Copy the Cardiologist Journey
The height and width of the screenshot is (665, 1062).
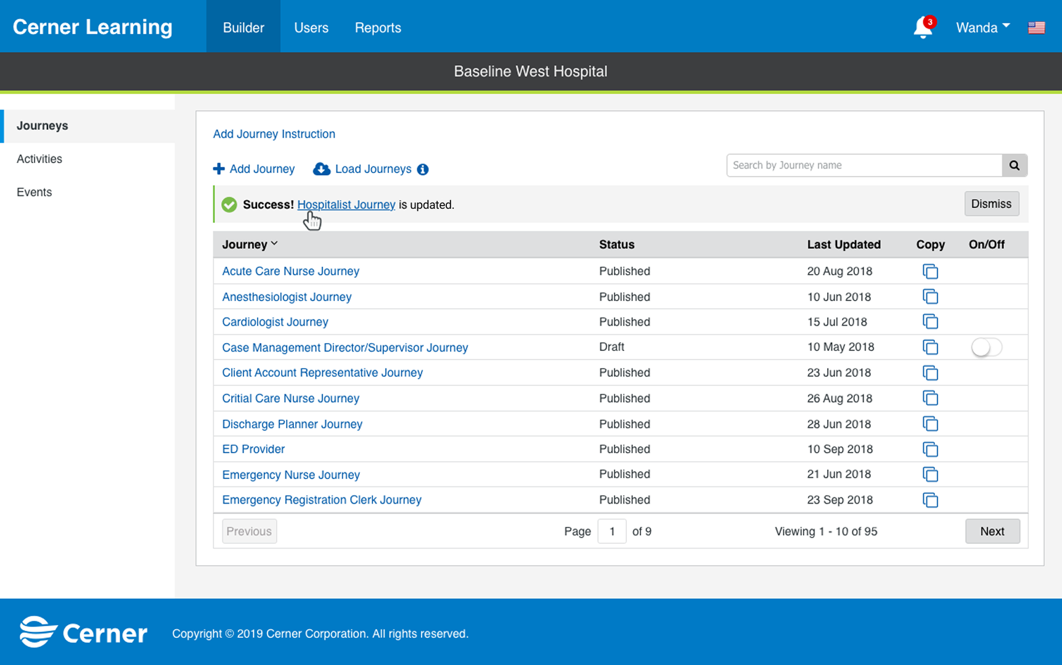coord(930,321)
